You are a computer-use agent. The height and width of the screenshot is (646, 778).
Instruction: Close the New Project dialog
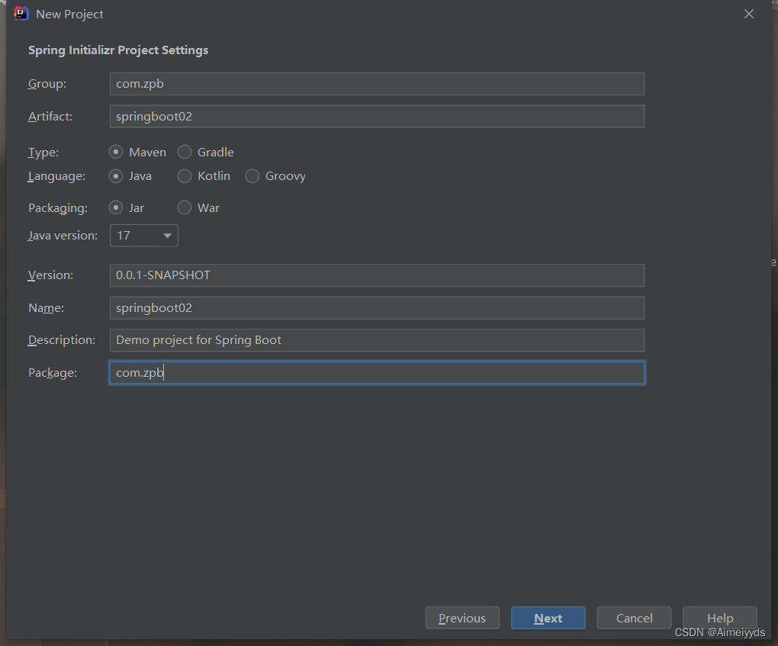pos(748,13)
